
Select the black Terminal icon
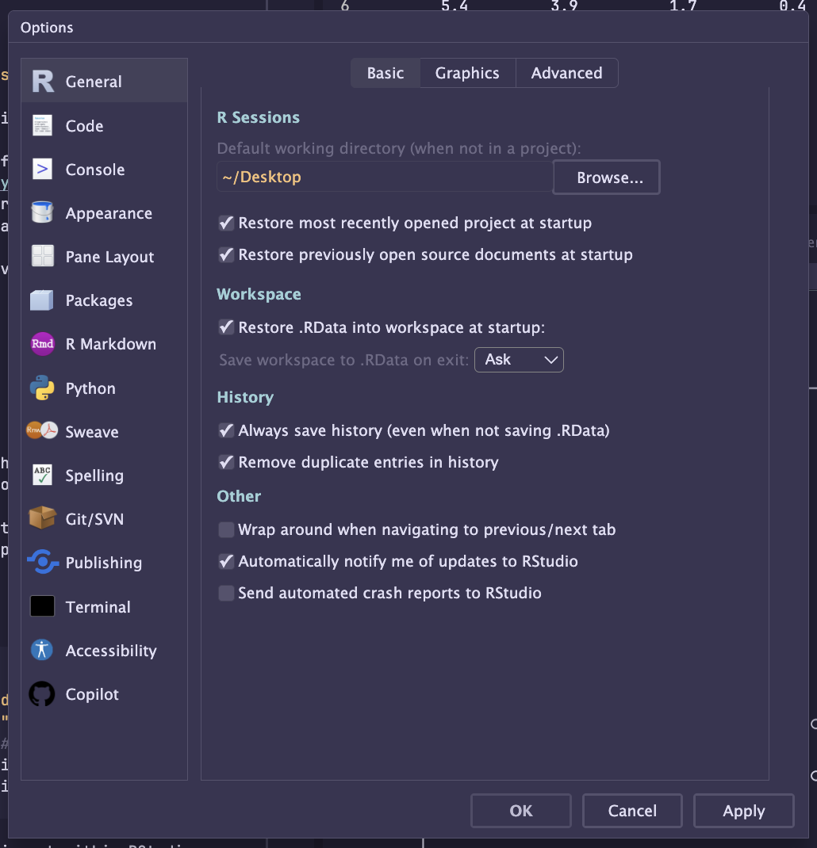coord(42,606)
